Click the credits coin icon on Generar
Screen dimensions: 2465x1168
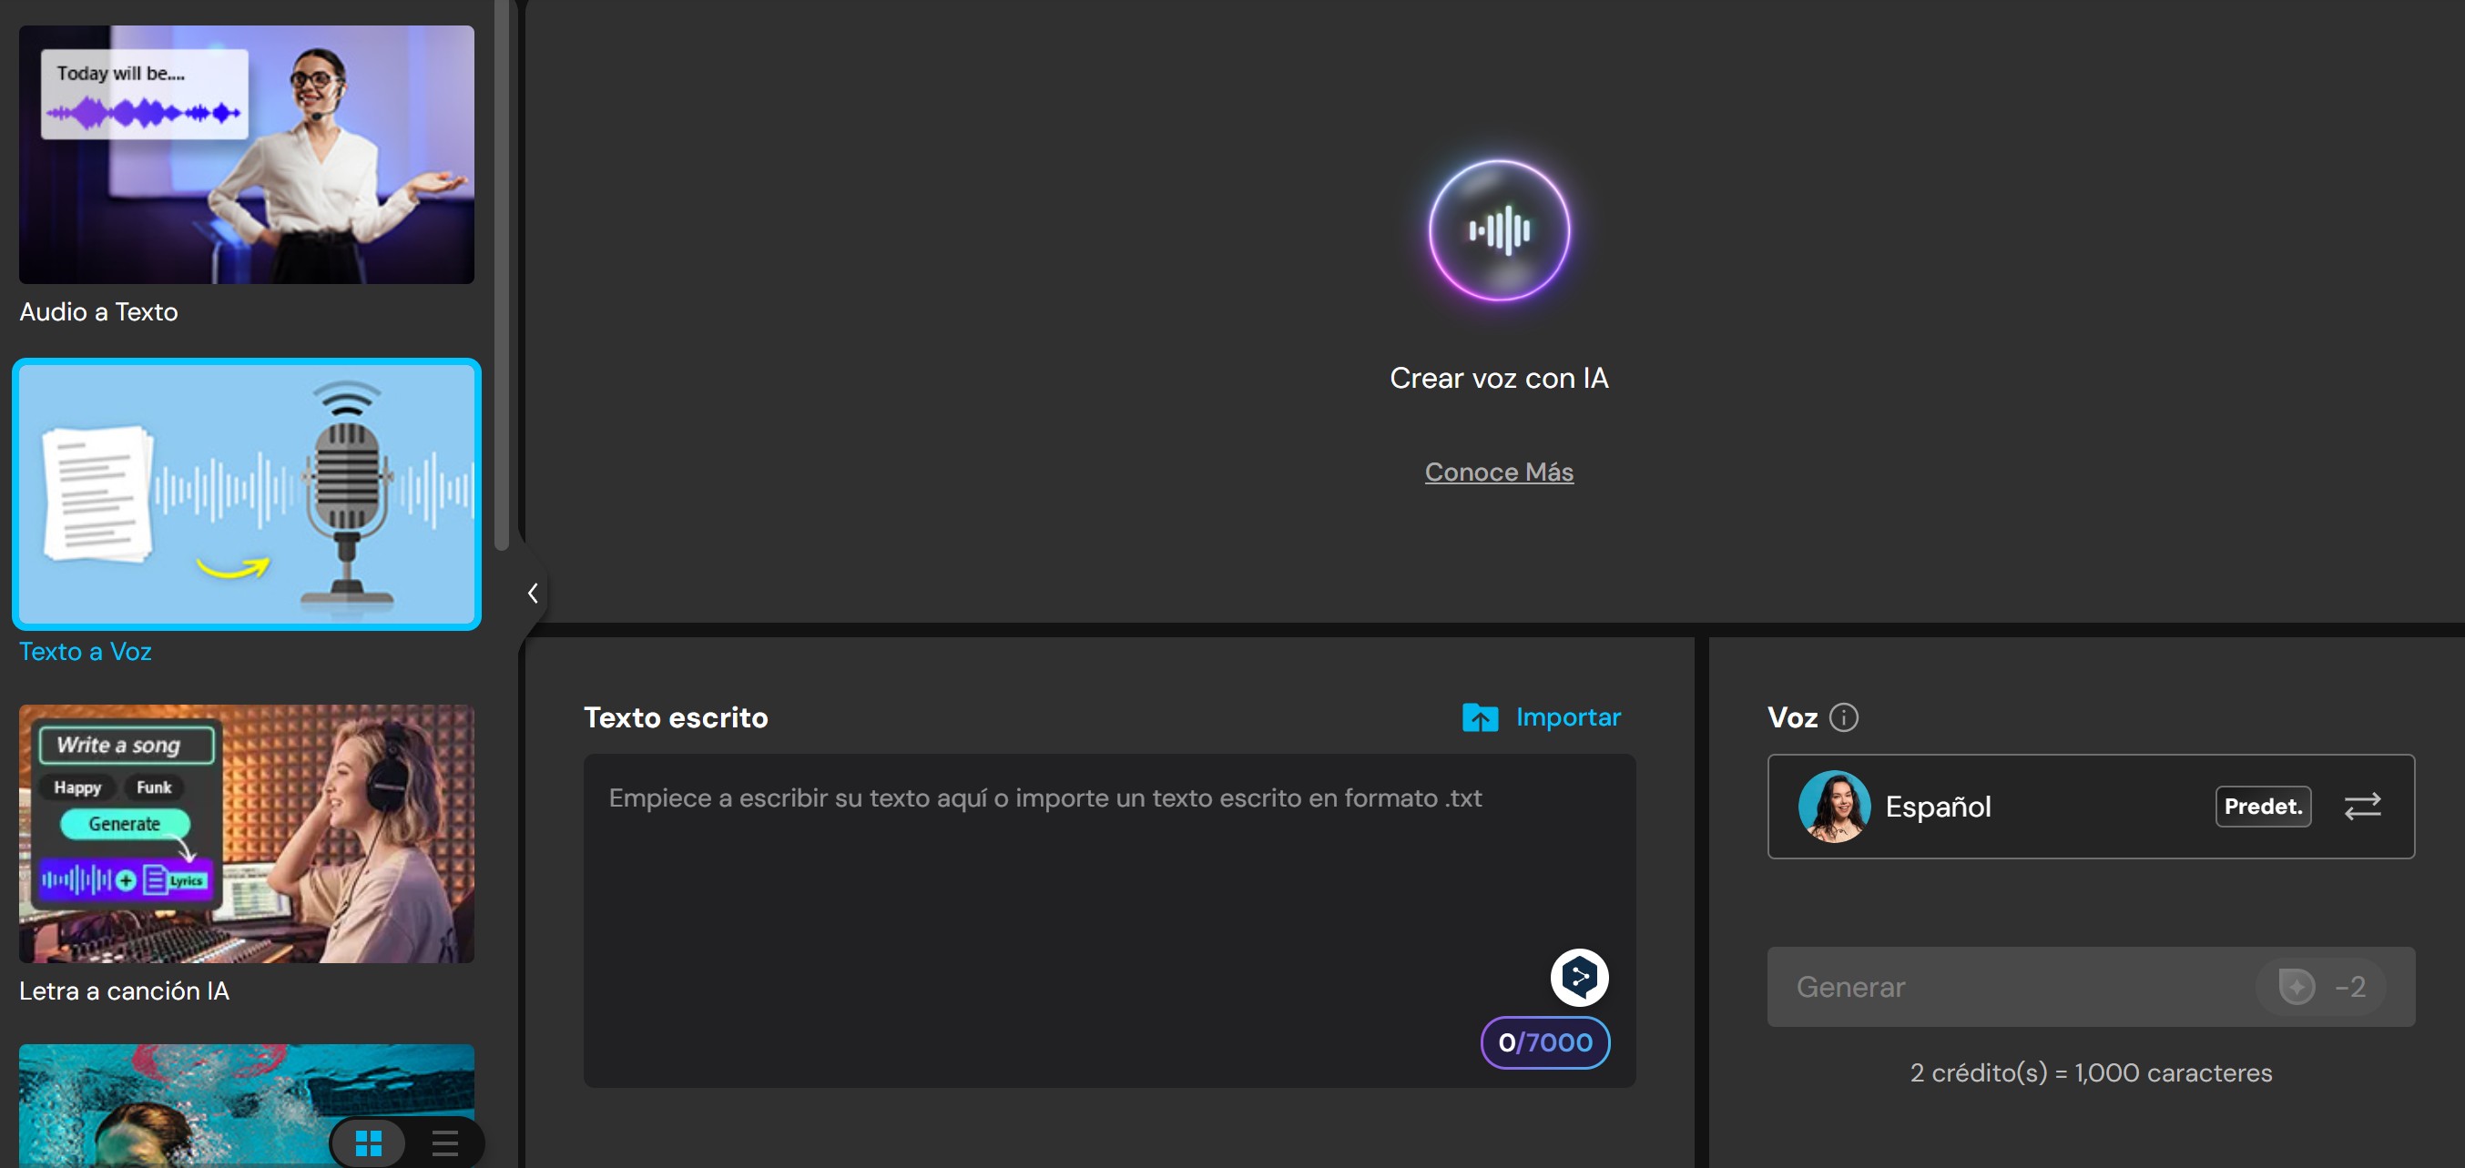click(x=2296, y=986)
